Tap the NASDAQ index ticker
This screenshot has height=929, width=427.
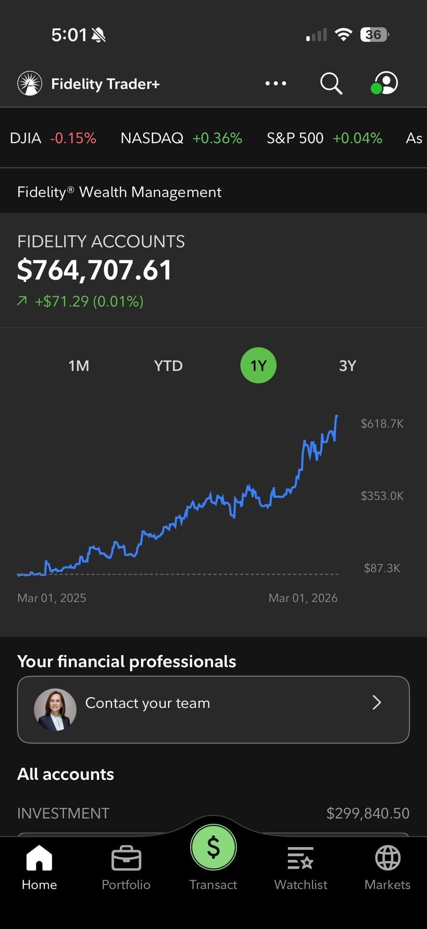point(181,138)
